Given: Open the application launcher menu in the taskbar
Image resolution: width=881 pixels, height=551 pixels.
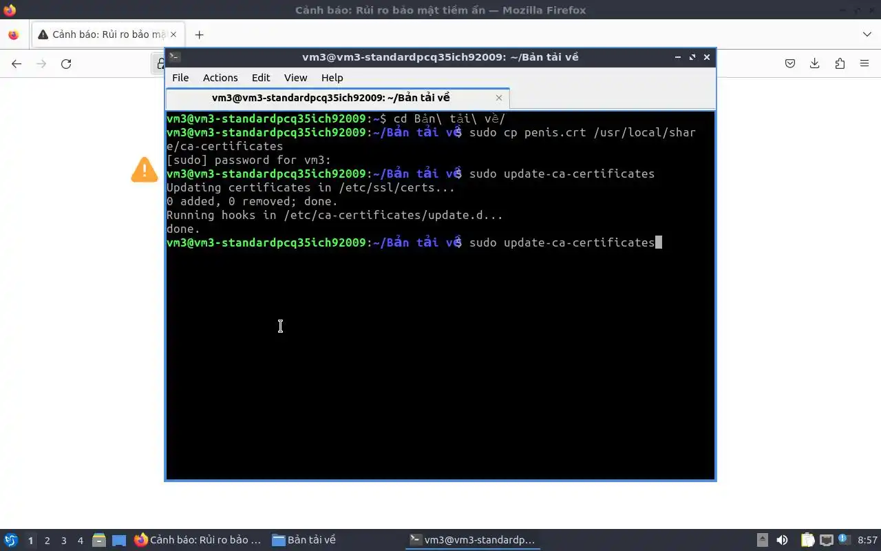Looking at the screenshot, I should (x=11, y=540).
